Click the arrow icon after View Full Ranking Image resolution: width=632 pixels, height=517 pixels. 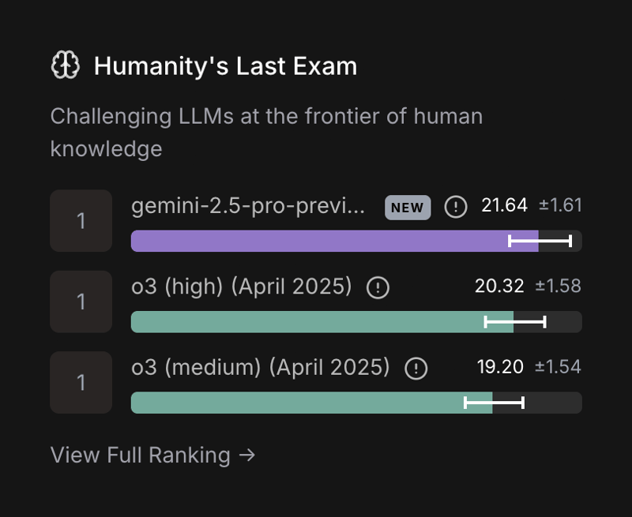coord(248,455)
